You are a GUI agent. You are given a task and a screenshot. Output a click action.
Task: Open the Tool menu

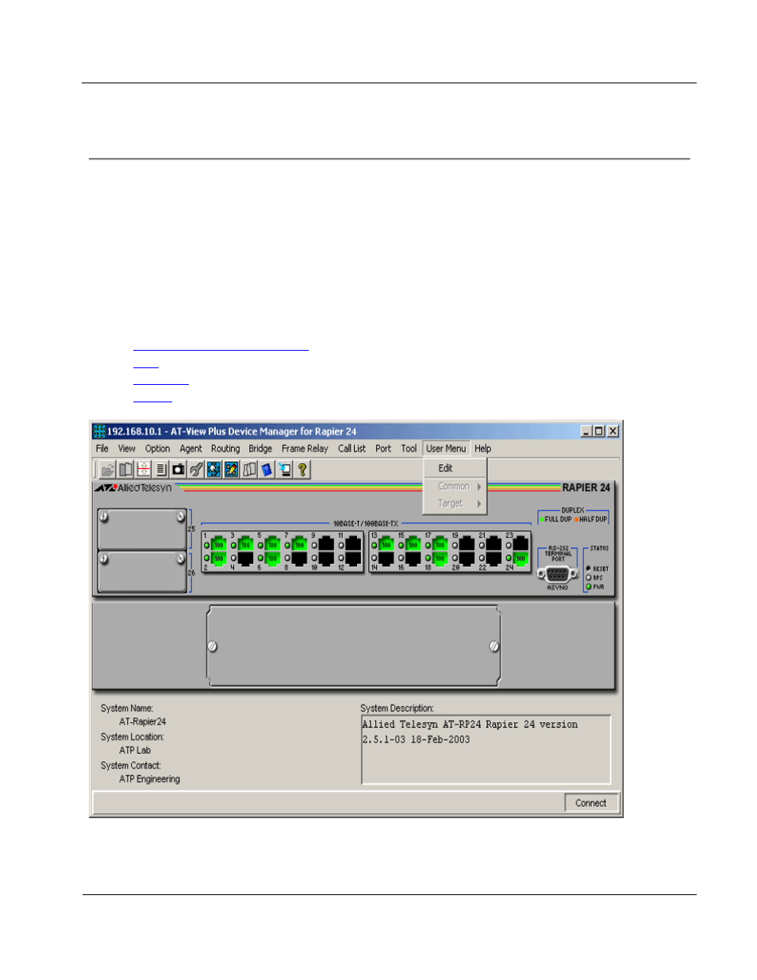(x=409, y=448)
